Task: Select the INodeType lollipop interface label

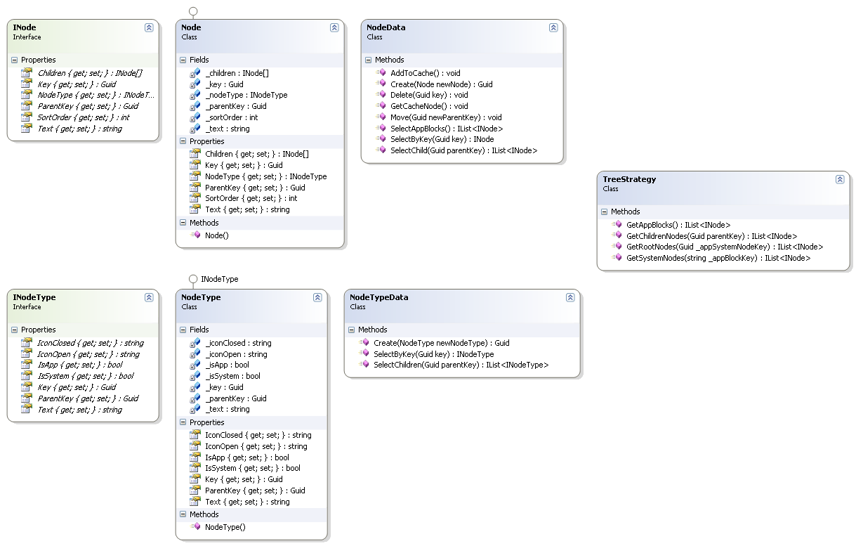Action: (x=219, y=279)
